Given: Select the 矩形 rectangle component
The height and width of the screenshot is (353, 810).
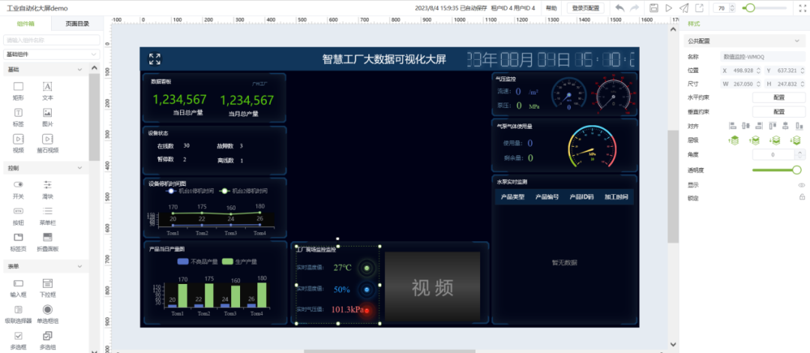Looking at the screenshot, I should point(18,91).
